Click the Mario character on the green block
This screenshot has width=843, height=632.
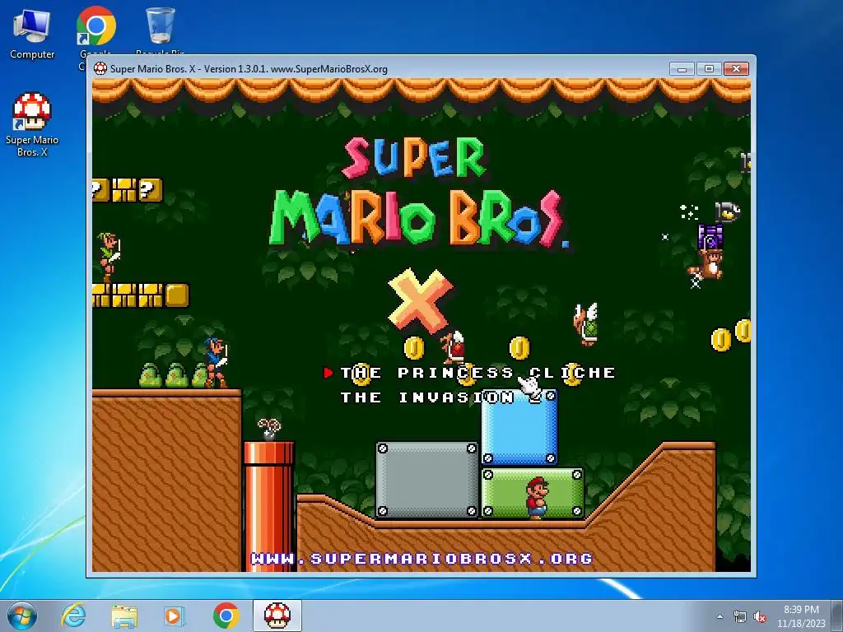pyautogui.click(x=537, y=498)
